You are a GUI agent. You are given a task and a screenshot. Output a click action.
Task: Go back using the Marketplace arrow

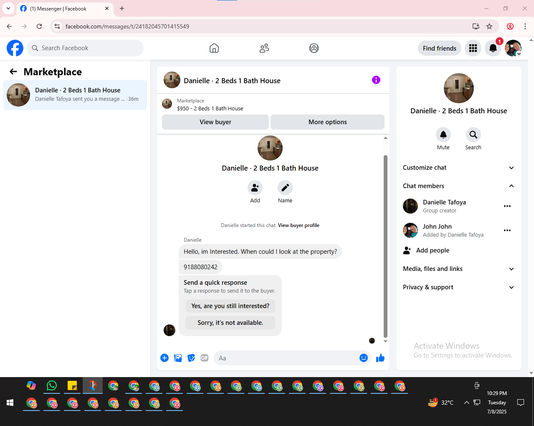click(x=13, y=72)
